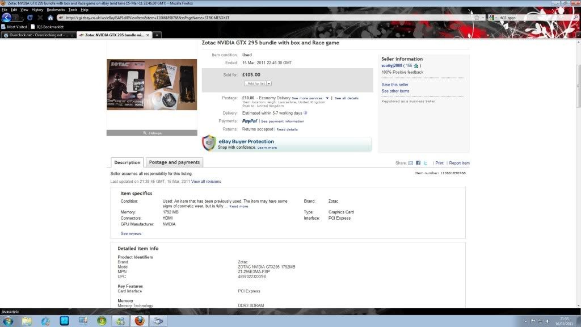Click the Print link

coord(439,163)
